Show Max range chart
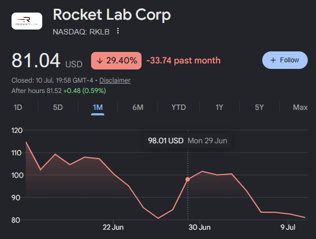The width and height of the screenshot is (316, 239). coord(300,107)
